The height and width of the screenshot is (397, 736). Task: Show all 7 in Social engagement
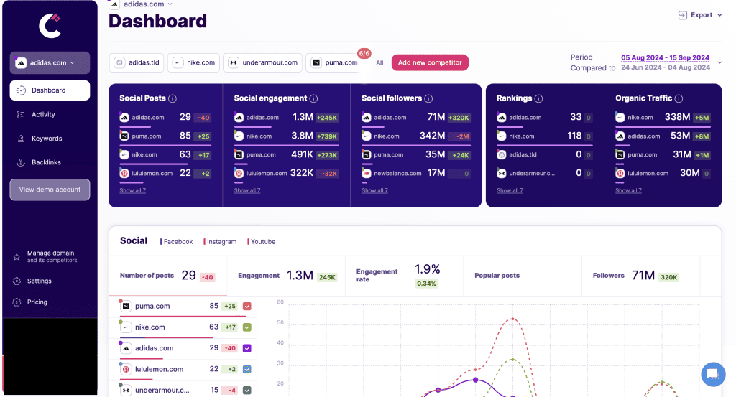click(x=247, y=190)
